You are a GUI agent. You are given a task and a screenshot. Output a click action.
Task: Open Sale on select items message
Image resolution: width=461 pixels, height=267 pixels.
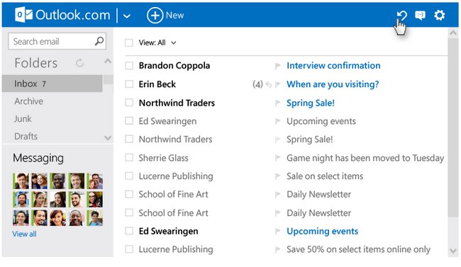coord(325,176)
